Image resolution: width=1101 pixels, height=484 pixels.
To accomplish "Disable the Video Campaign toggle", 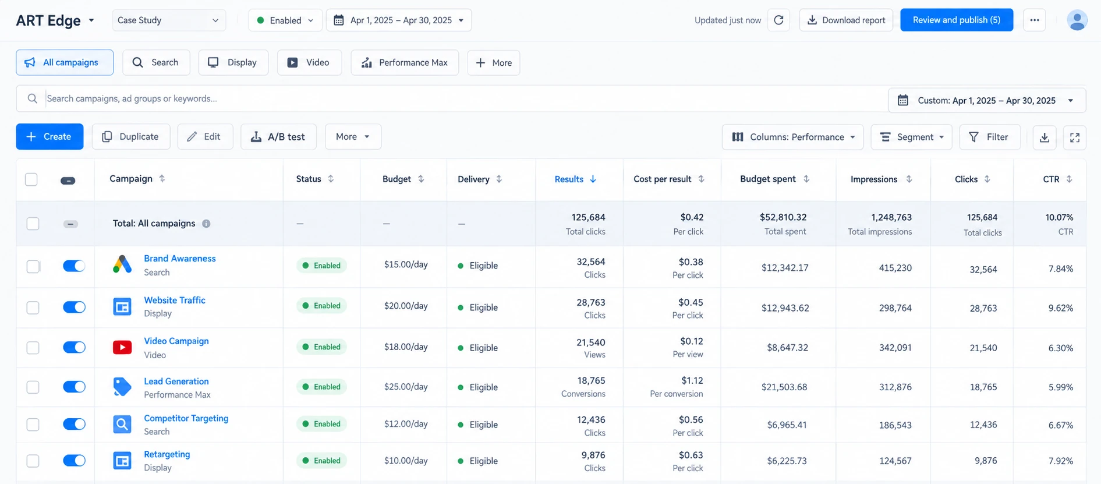I will [x=74, y=347].
